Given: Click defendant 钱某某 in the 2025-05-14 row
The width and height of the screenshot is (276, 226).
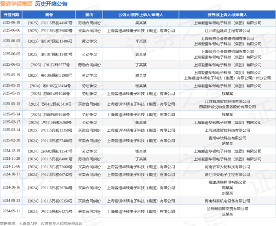Looking at the screenshot, I should coord(227,115).
